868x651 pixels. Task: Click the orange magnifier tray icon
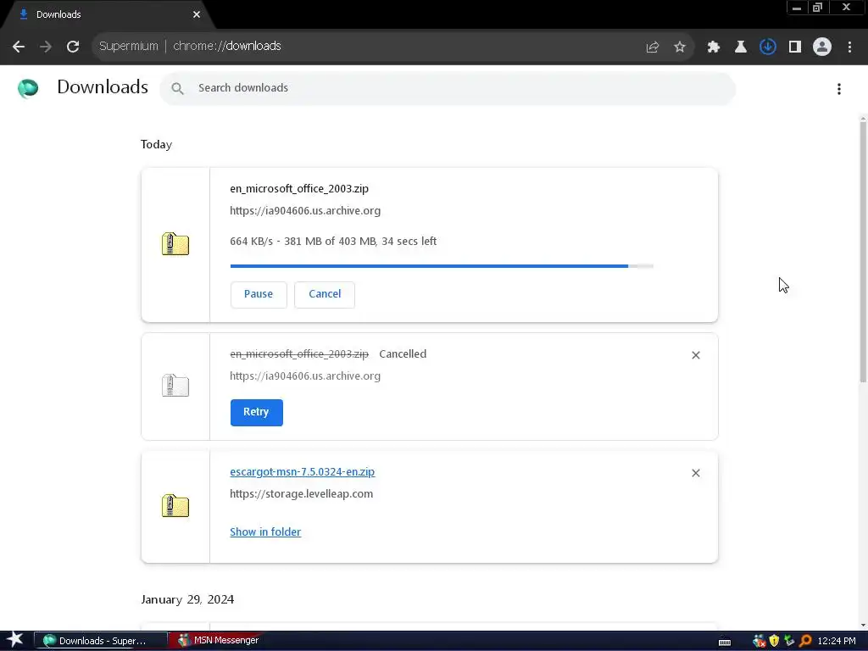805,641
